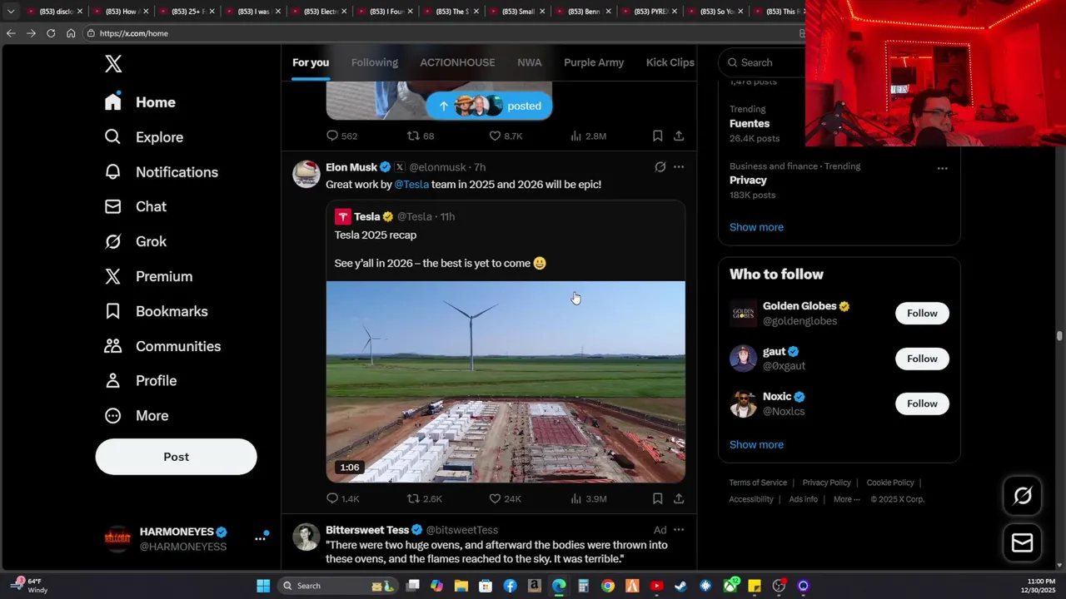The height and width of the screenshot is (599, 1066).
Task: Follow gaut
Action: pyautogui.click(x=922, y=359)
